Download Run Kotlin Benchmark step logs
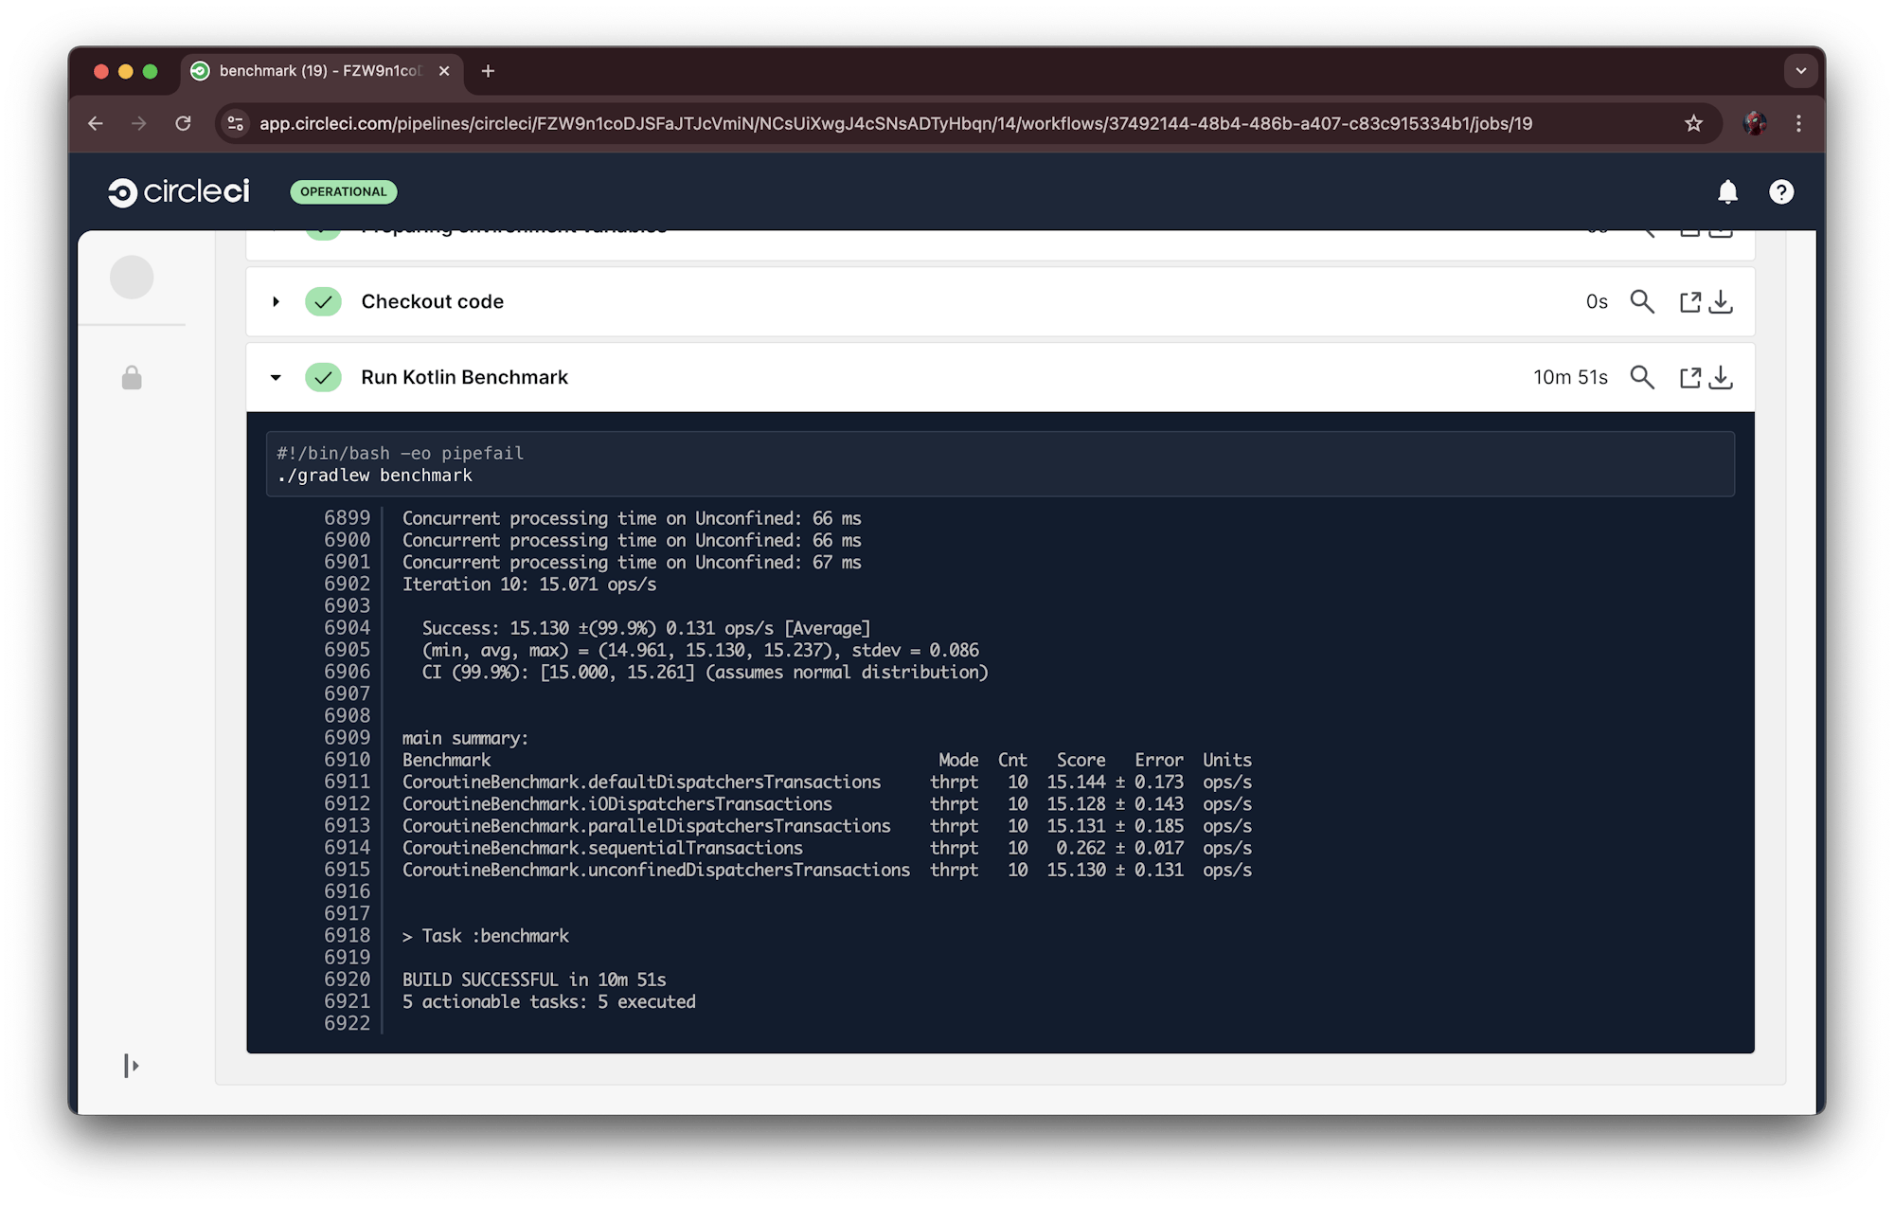This screenshot has height=1205, width=1894. [x=1723, y=377]
